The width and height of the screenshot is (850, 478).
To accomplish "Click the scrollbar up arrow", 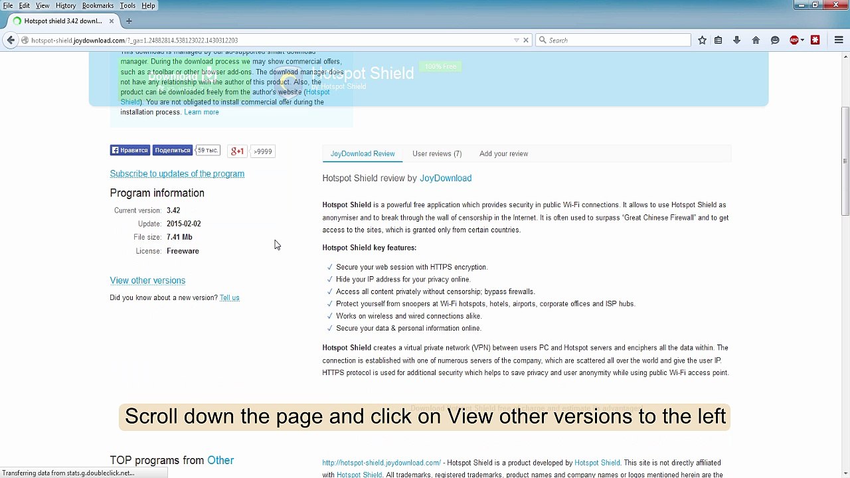I will point(845,56).
